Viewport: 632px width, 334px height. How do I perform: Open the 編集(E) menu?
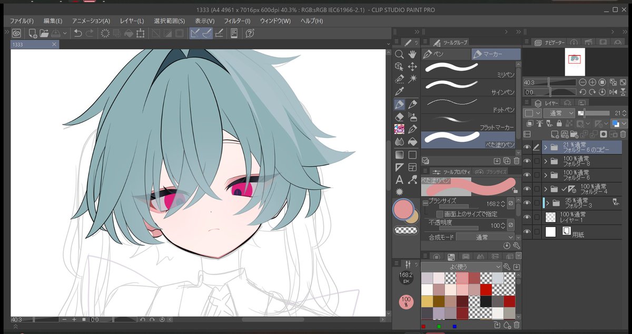(53, 21)
